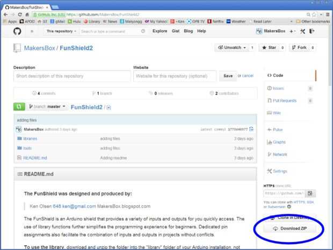Select the Code sidebar tab
The height and width of the screenshot is (250, 333).
291,75
